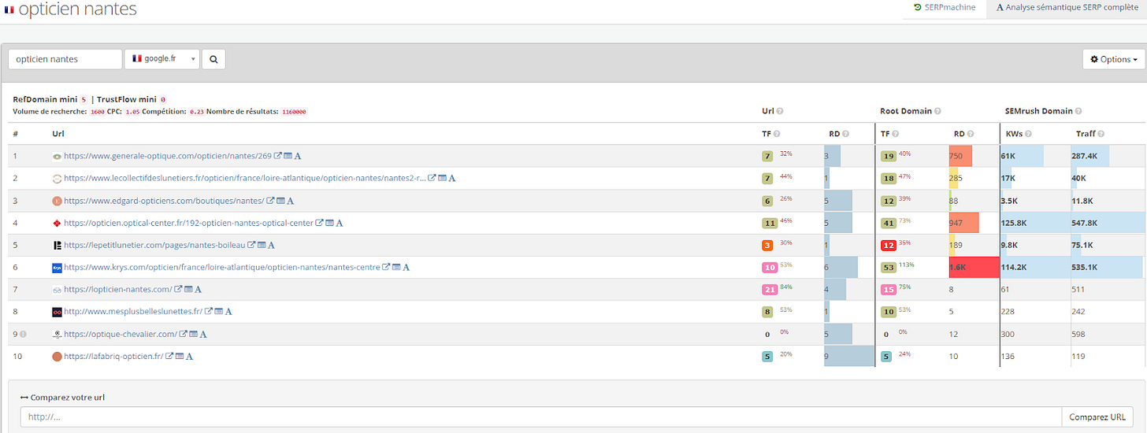Expand the Options dropdown button
The height and width of the screenshot is (433, 1147).
click(1113, 59)
